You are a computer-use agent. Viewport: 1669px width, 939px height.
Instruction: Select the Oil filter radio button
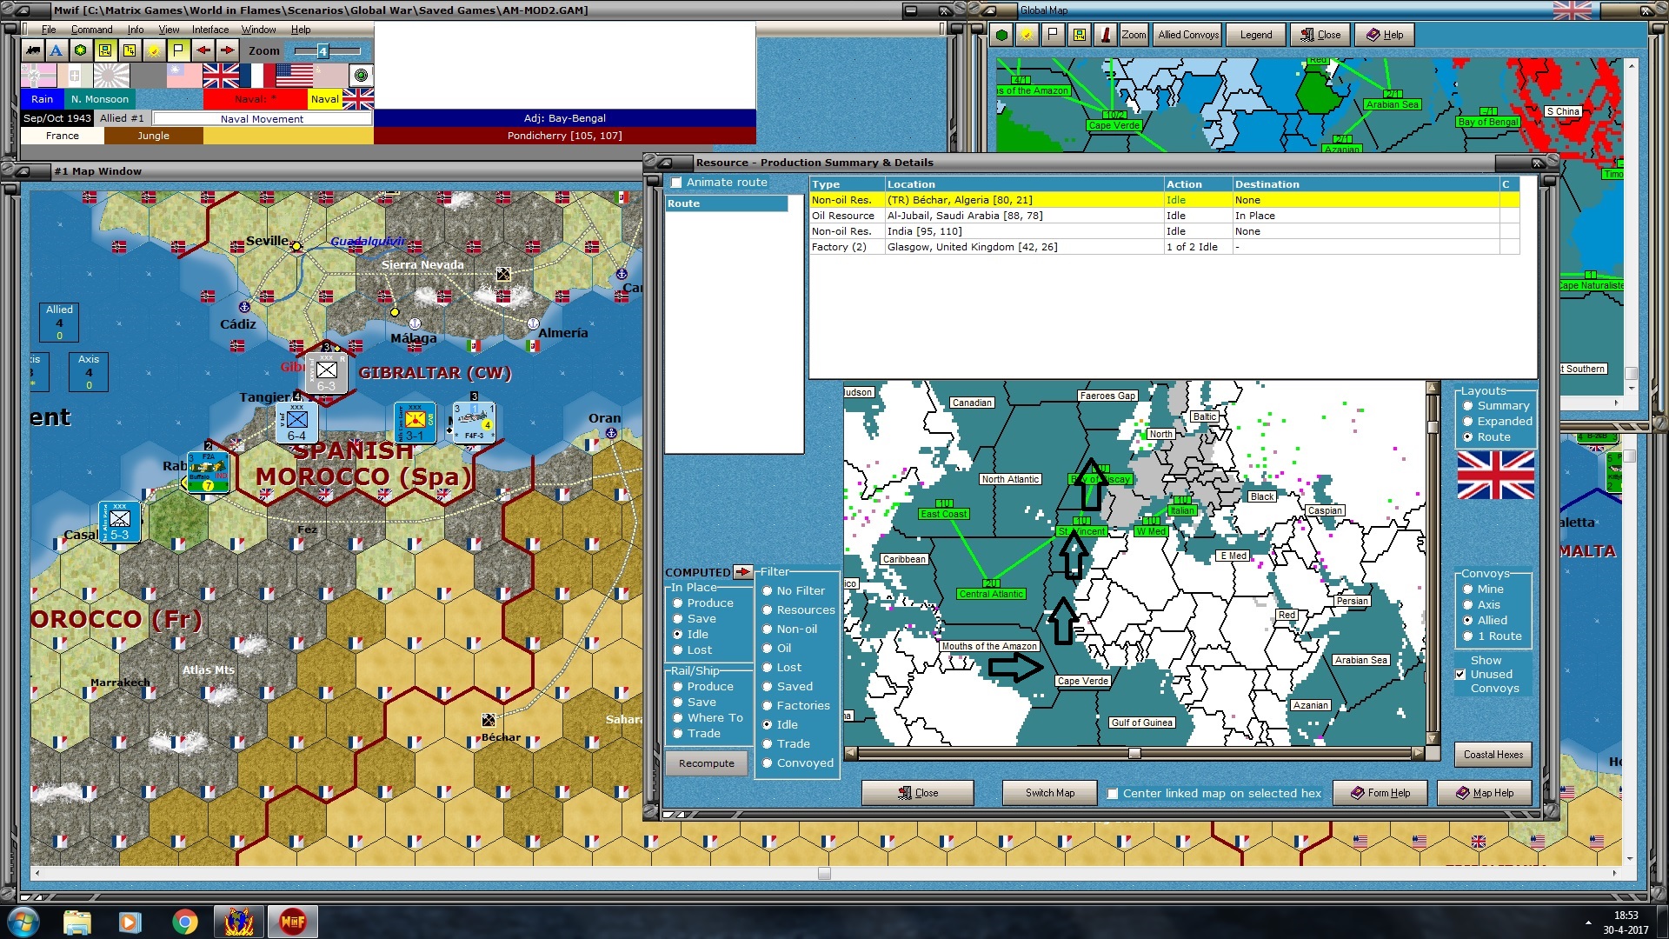(768, 649)
